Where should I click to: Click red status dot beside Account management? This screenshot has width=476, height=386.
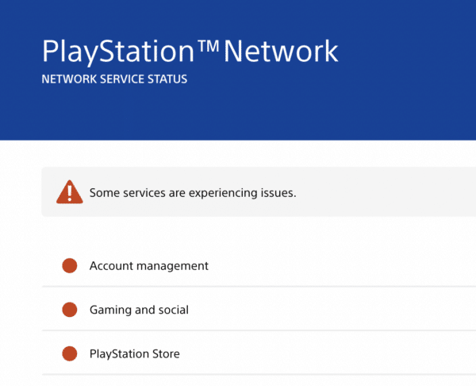pos(69,266)
